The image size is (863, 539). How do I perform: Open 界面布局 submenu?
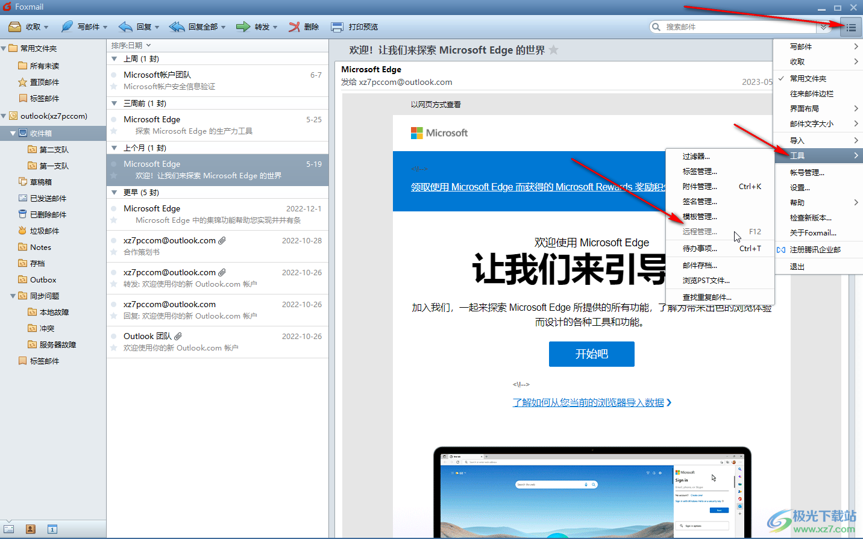coord(818,108)
